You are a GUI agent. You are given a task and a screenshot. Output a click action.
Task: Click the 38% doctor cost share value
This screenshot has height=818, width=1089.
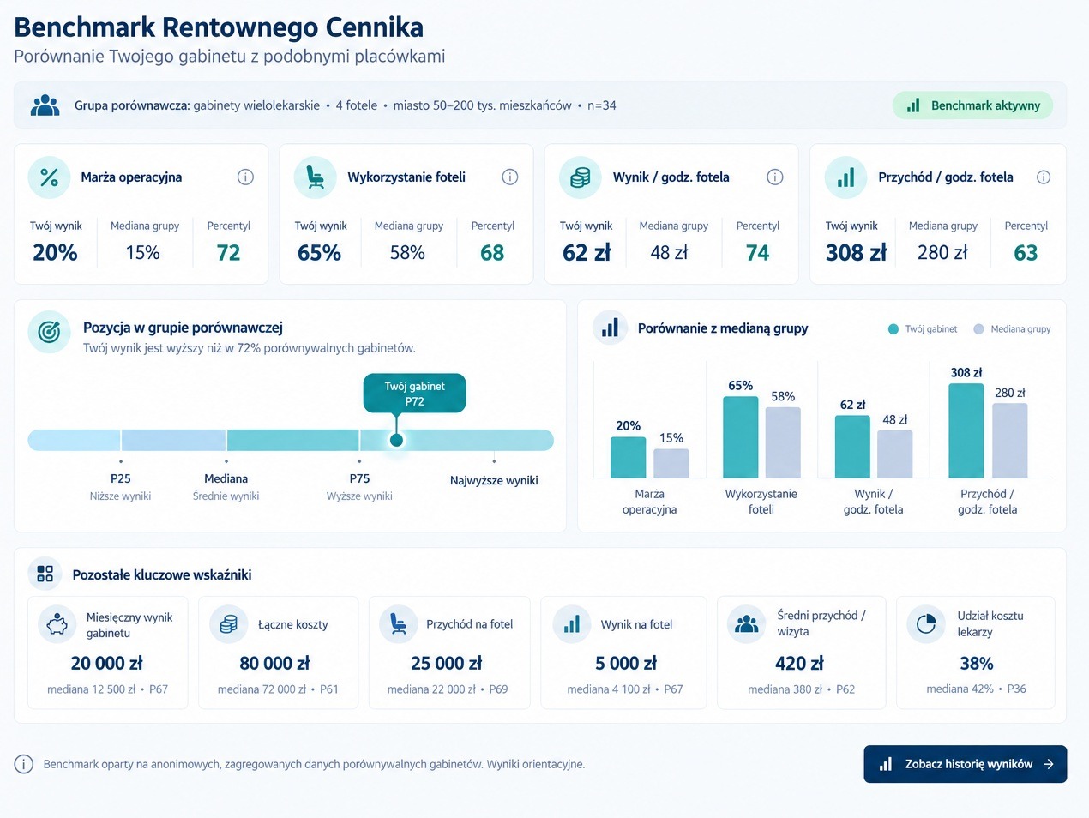coord(977,663)
